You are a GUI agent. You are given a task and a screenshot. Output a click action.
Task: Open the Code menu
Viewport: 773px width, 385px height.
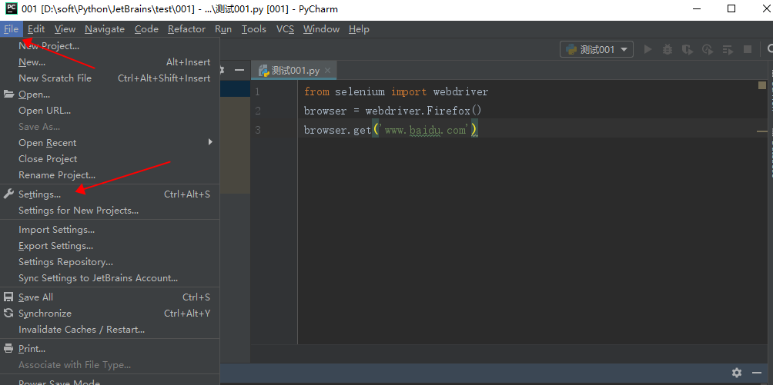pos(146,29)
